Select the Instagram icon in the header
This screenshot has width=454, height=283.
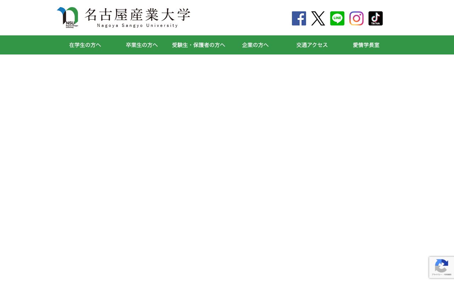(356, 18)
